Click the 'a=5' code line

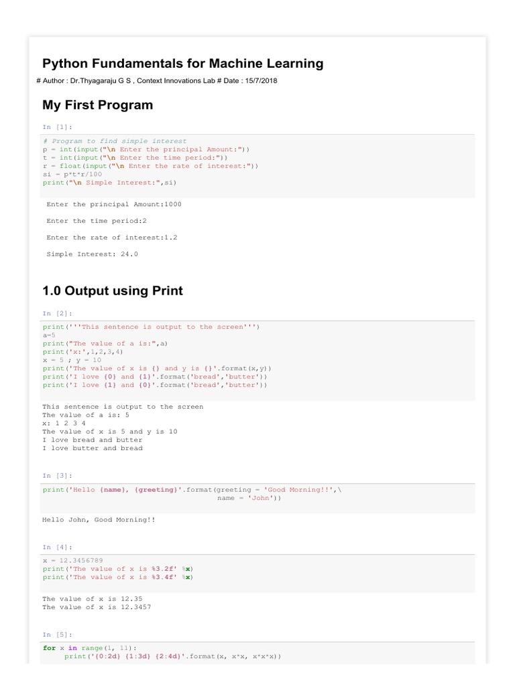point(49,335)
